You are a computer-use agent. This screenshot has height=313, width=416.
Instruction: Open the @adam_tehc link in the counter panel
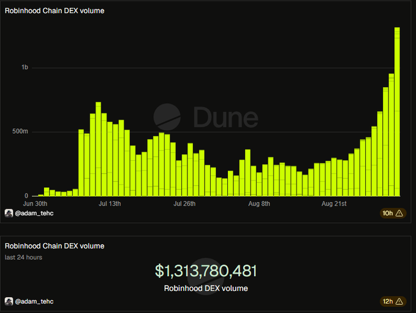click(34, 301)
